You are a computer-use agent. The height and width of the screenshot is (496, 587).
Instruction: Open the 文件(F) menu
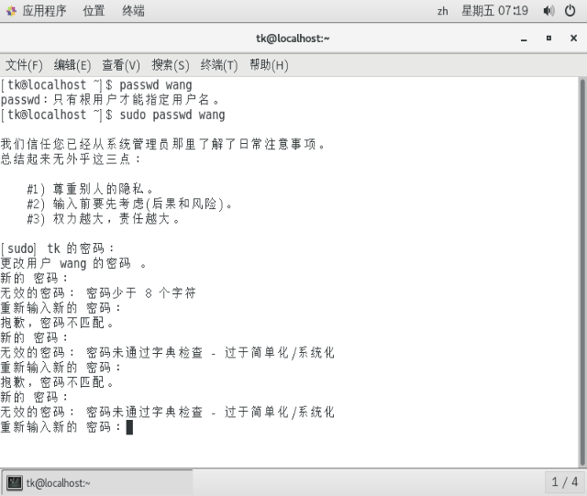[24, 65]
